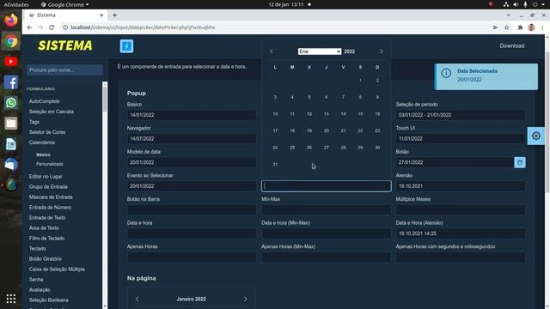Open Seleção Booleana in the sidebar
This screenshot has height=309, width=550.
coord(48,300)
